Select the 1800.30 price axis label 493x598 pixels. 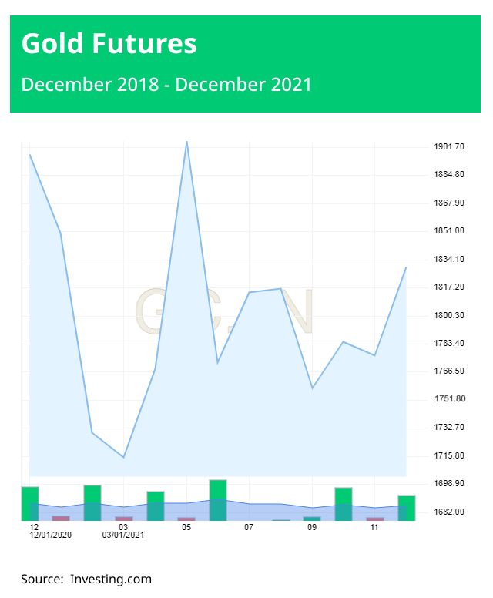tap(449, 315)
